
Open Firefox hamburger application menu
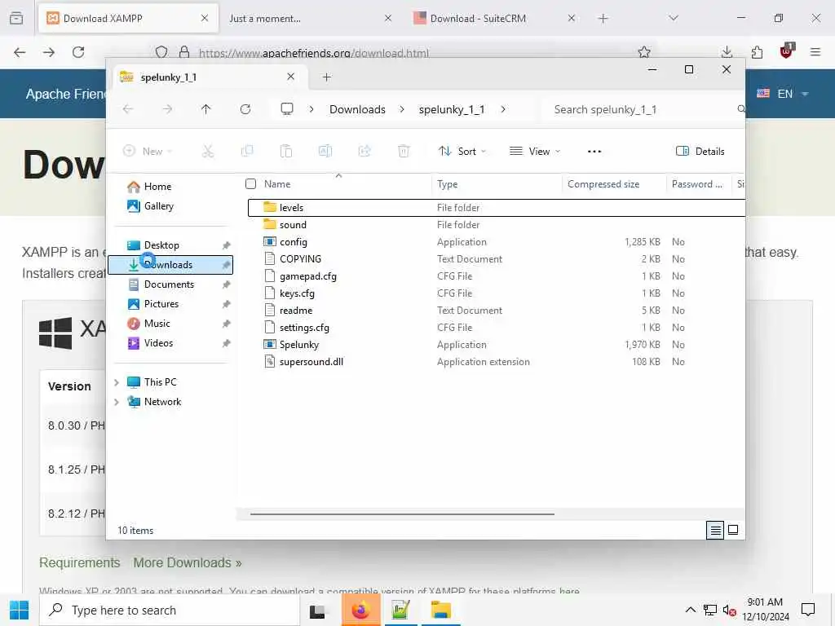pos(815,52)
